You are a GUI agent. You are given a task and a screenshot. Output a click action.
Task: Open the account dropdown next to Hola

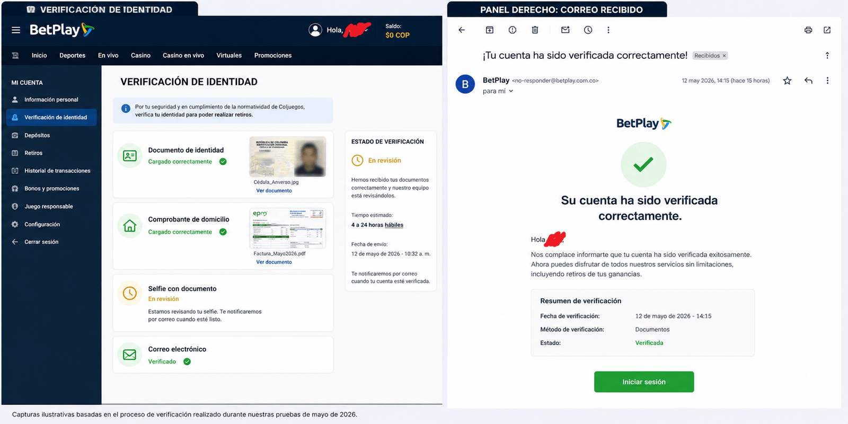click(367, 30)
